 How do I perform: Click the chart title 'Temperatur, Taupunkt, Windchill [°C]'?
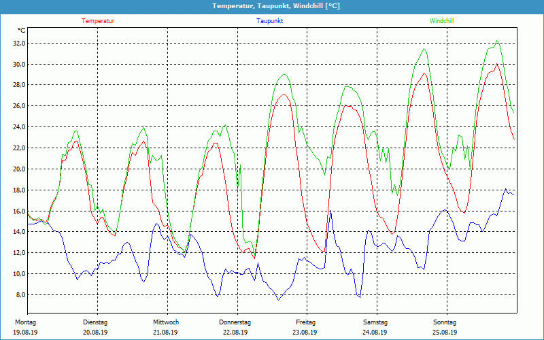pyautogui.click(x=276, y=6)
